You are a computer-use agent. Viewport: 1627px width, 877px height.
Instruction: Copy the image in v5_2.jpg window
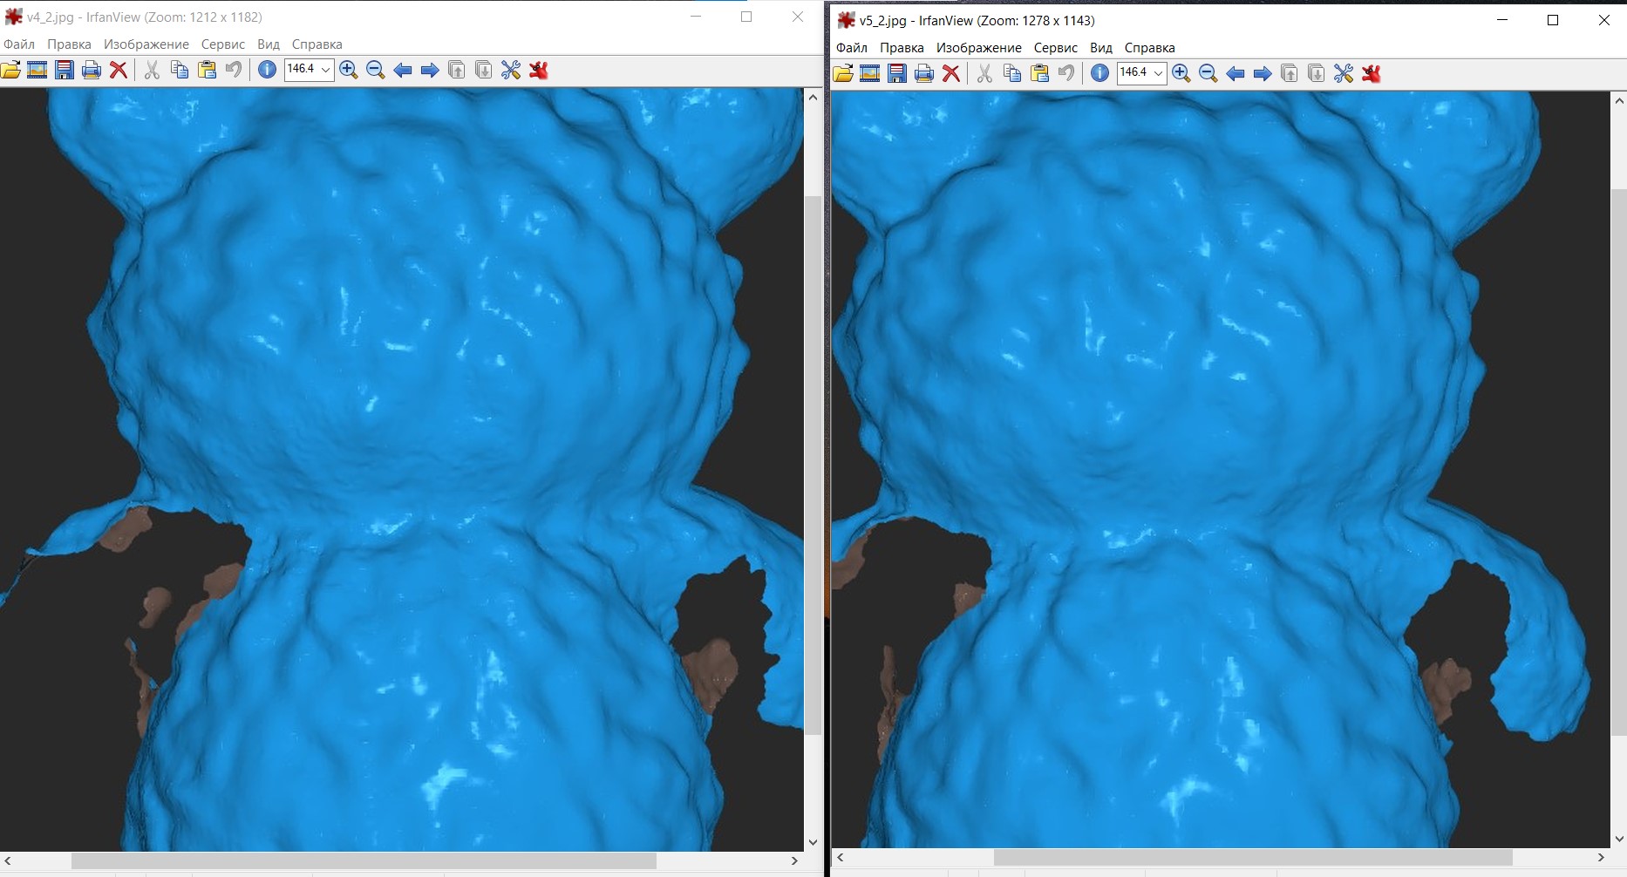(x=1012, y=73)
